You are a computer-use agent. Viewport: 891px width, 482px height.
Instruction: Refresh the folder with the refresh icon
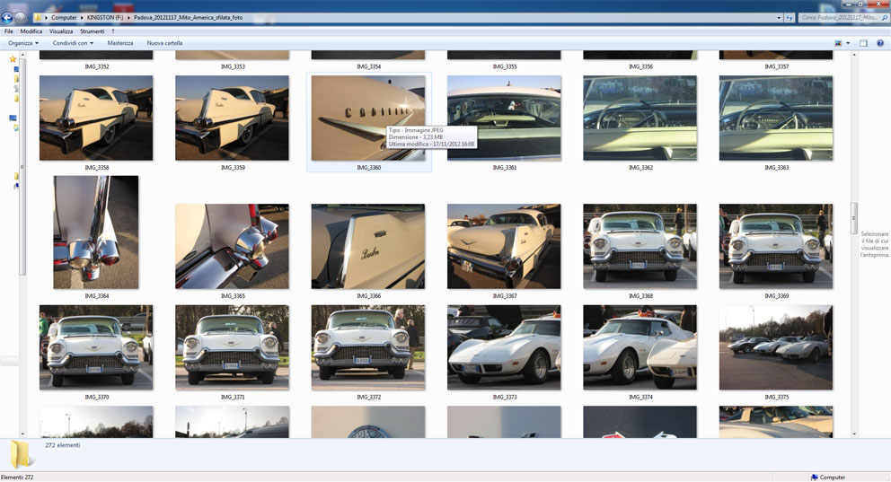[790, 18]
